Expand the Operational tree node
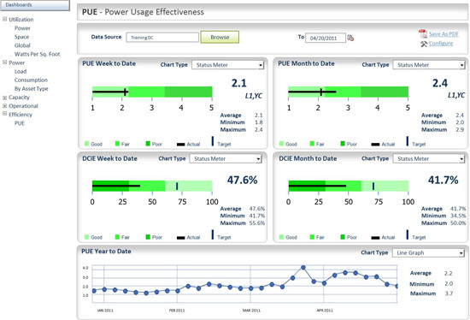This screenshot has height=320, width=470. 5,106
